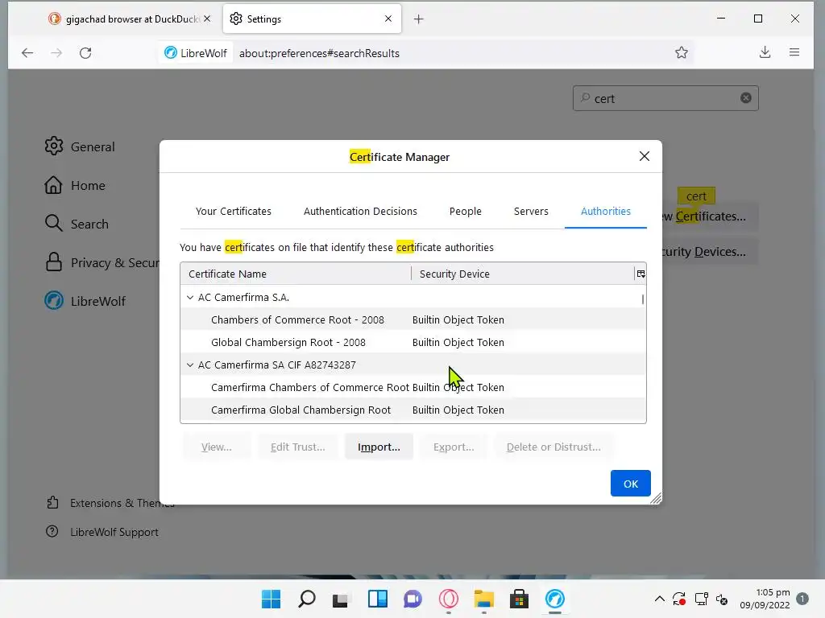Open File Explorer from taskbar
Screen dimensions: 825x618
(x=483, y=599)
